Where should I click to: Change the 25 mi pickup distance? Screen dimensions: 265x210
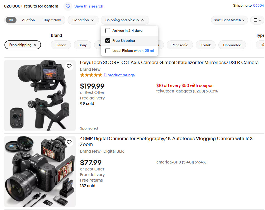point(149,51)
